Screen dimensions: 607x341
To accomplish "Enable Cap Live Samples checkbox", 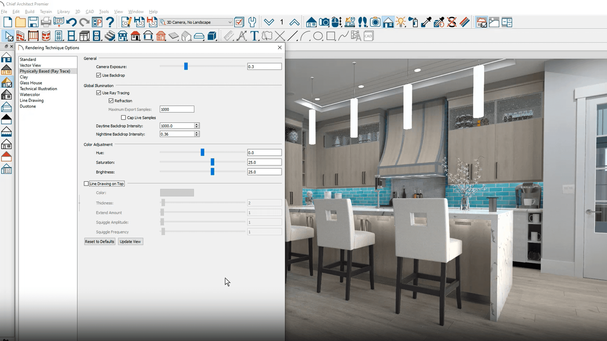I will coord(124,117).
